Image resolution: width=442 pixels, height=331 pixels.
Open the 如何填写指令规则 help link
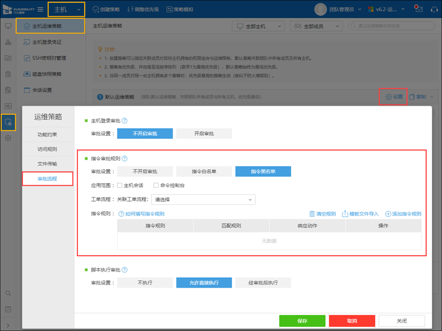point(141,214)
